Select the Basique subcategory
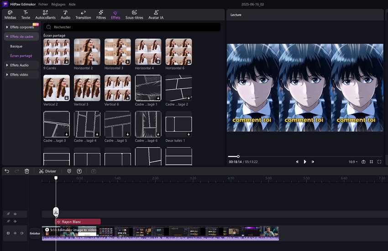Screen dimensions: 388x251 [x=16, y=46]
